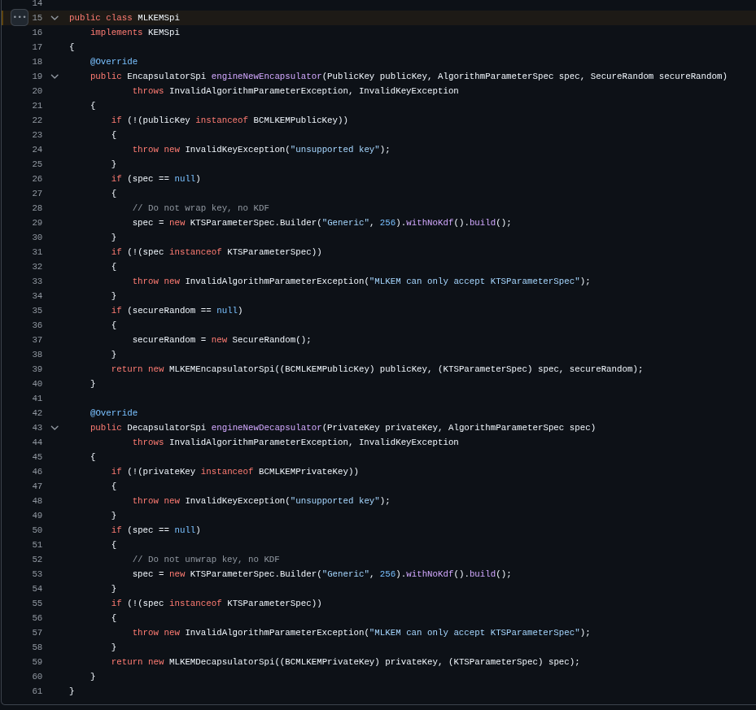This screenshot has width=756, height=710.
Task: Collapse the engineNewDecapsulator method chevron
Action: (55, 428)
